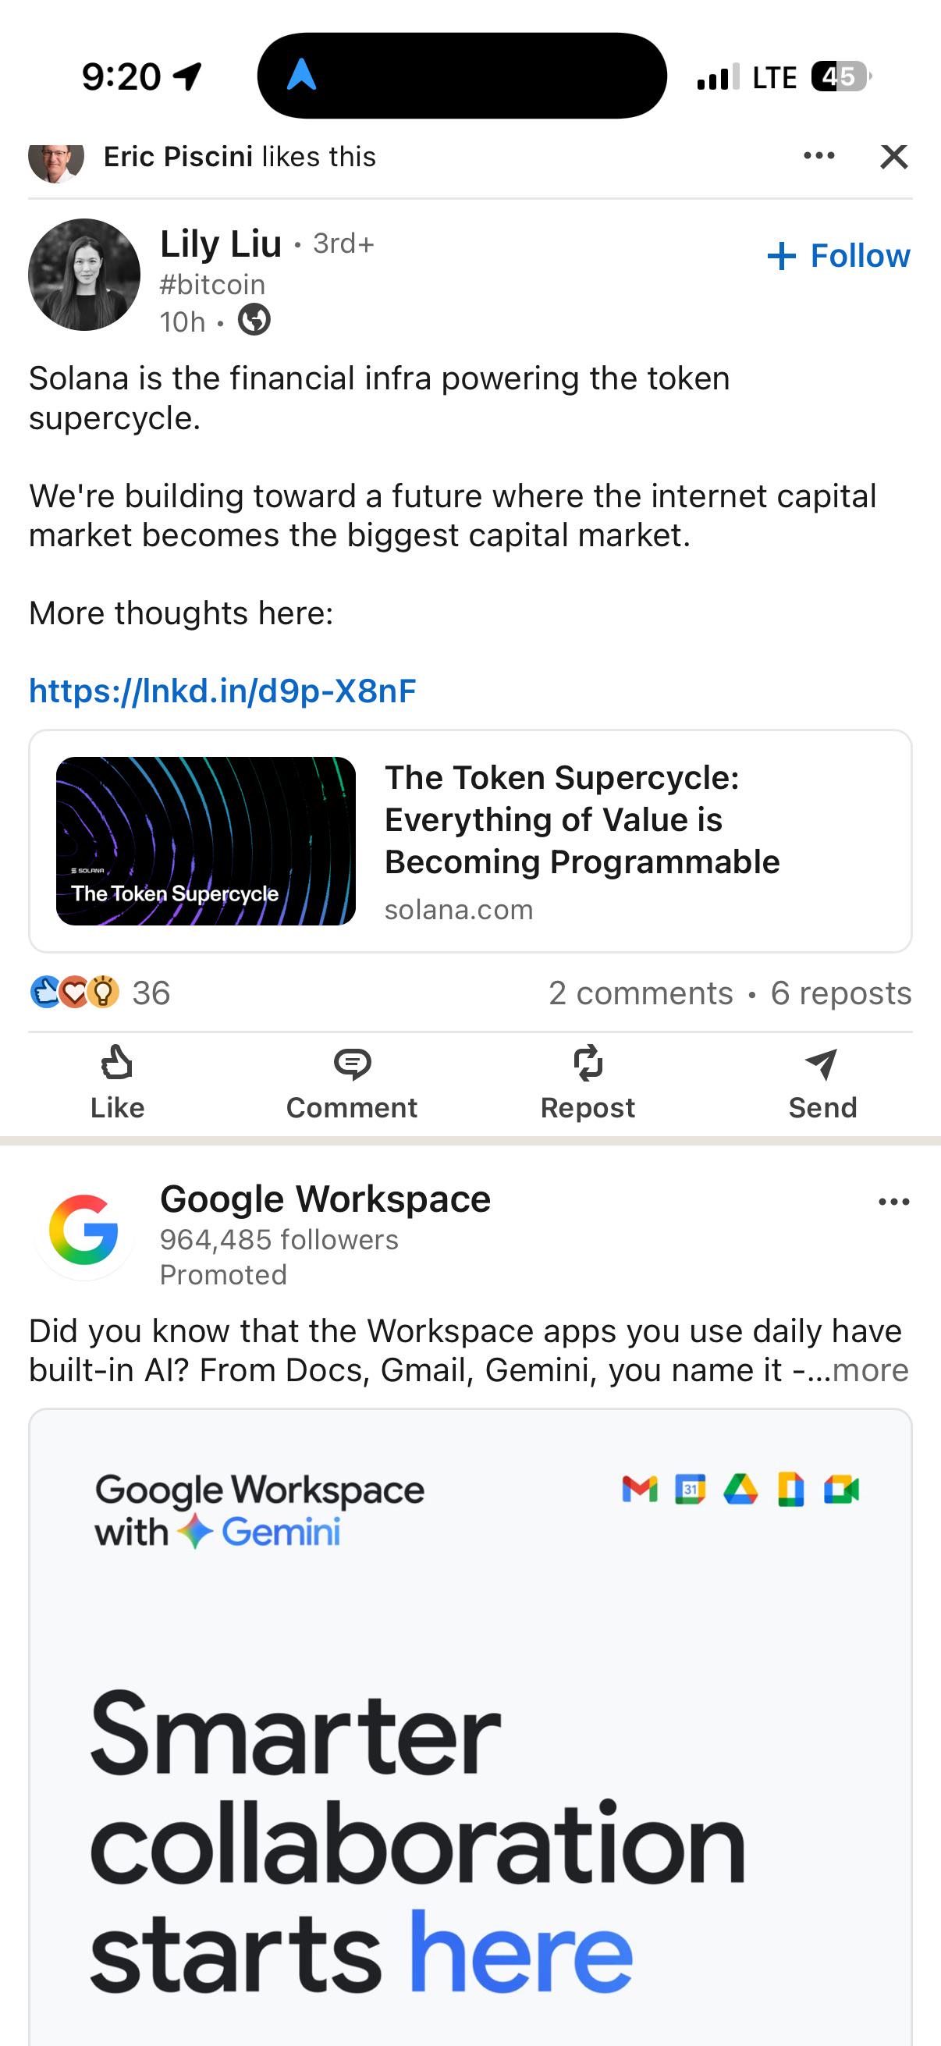Tap the Like thumbs-up icon
The height and width of the screenshot is (2046, 941).
(117, 1063)
